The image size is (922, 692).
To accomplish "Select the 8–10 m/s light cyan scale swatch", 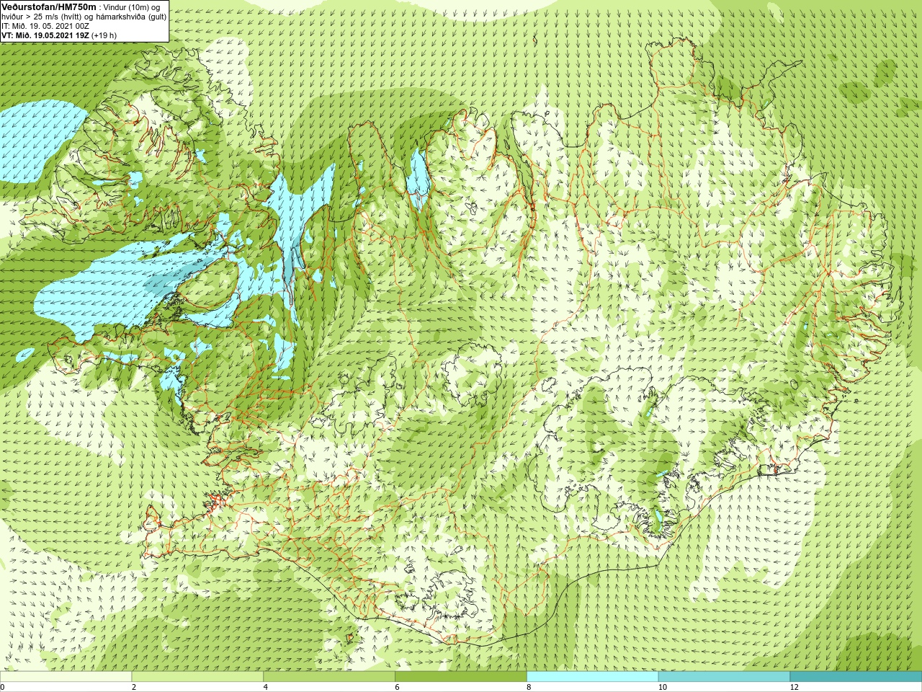I will (593, 677).
